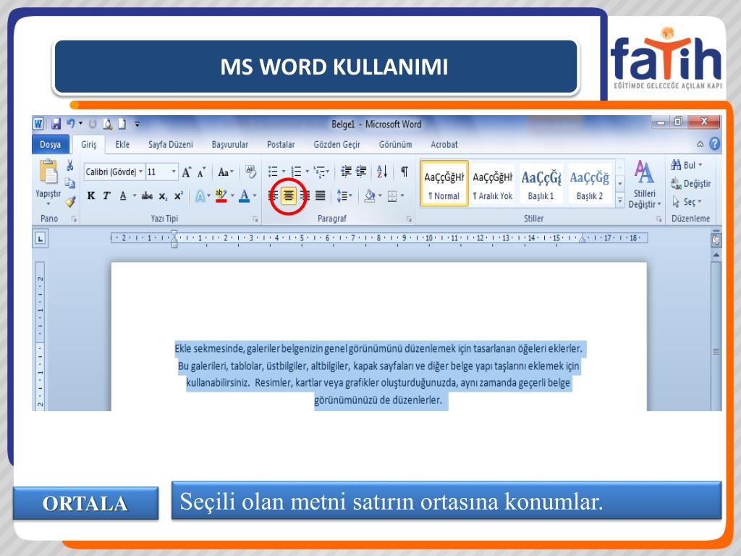Click the Increase Indent icon

361,172
